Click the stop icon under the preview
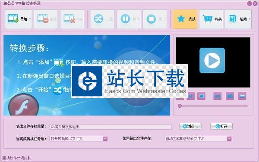The height and width of the screenshot is (162, 259). coord(202,96)
